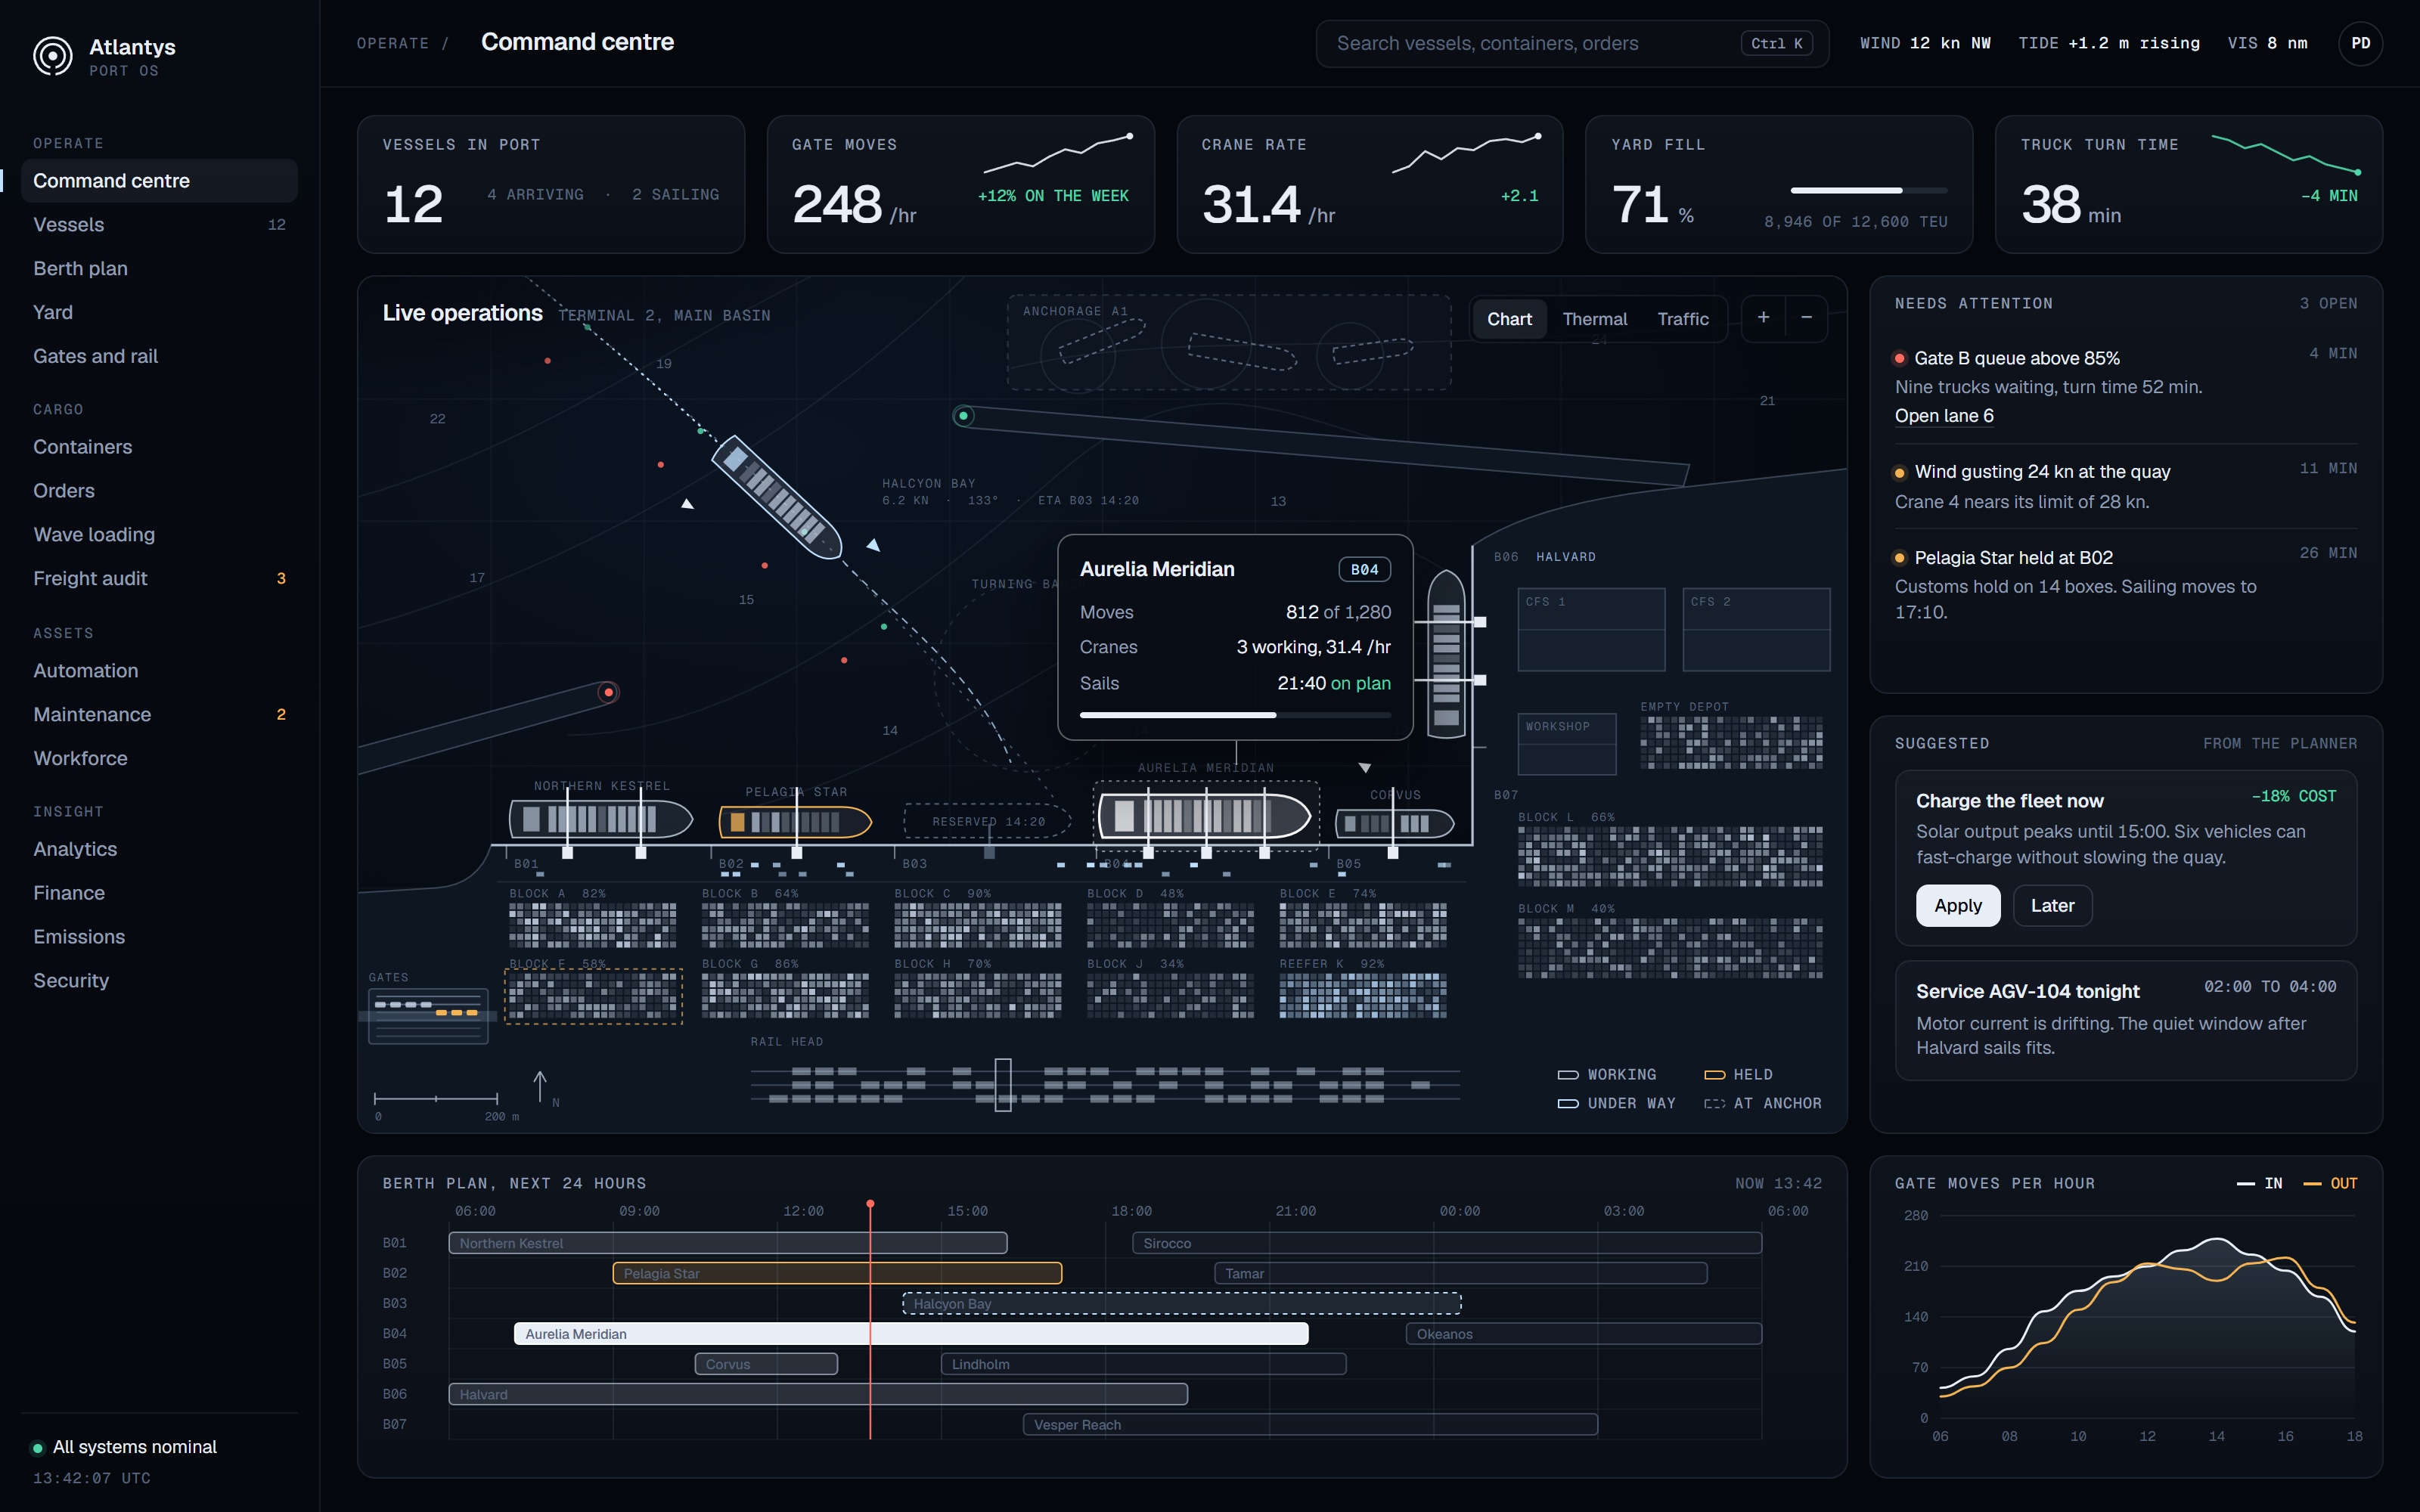Go to the Yard section

pyautogui.click(x=159, y=313)
